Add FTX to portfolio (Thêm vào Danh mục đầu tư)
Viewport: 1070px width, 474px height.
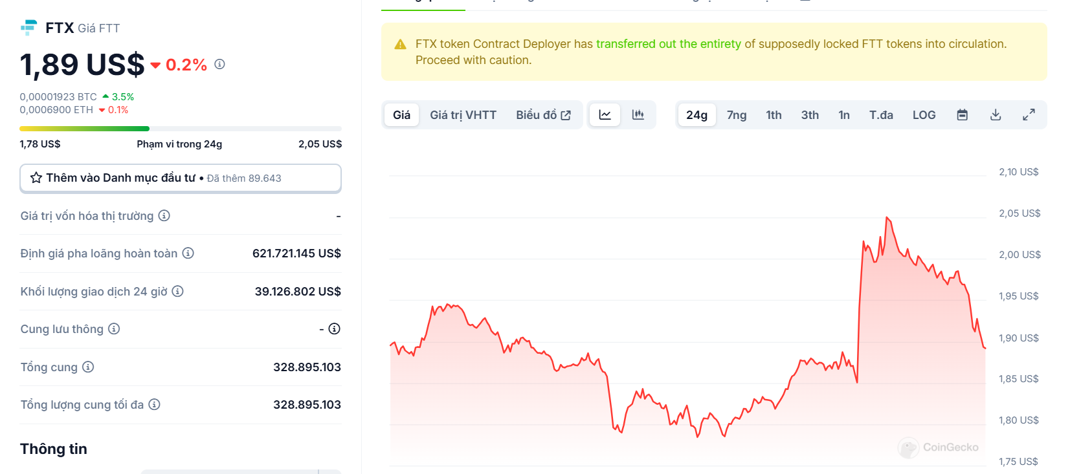(181, 178)
